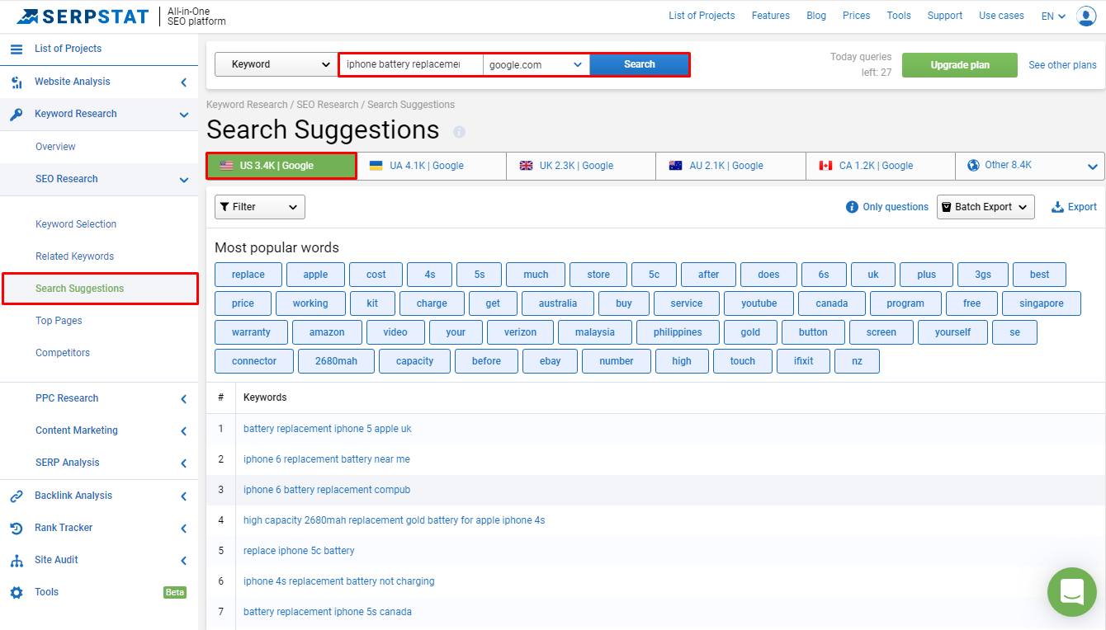This screenshot has width=1106, height=630.
Task: Open the live chat bubble
Action: tap(1072, 591)
